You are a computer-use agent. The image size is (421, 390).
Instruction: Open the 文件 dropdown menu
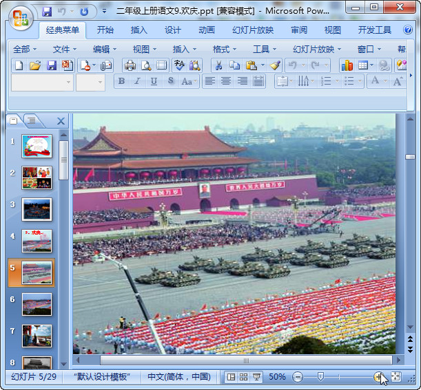coord(65,49)
